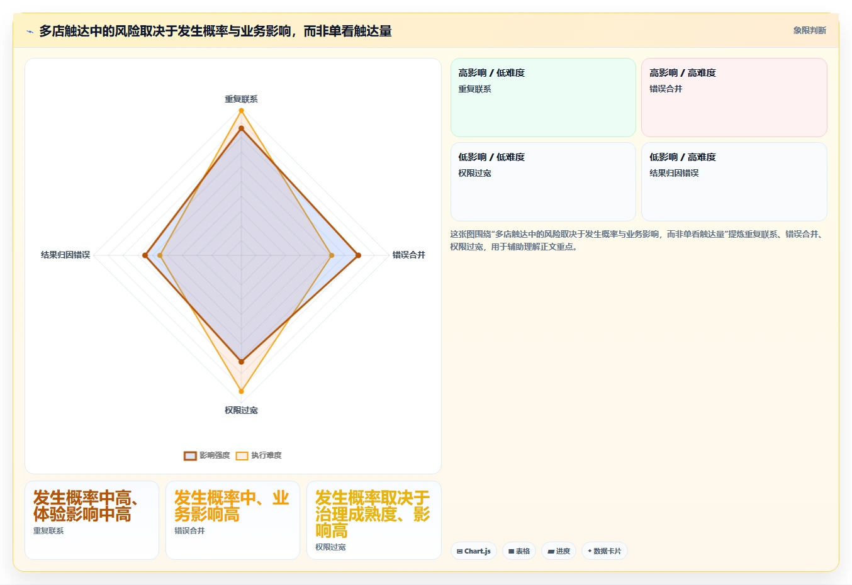
Task: Click the brown 影响强度 point on 权限过宽 axis
Action: (x=241, y=362)
